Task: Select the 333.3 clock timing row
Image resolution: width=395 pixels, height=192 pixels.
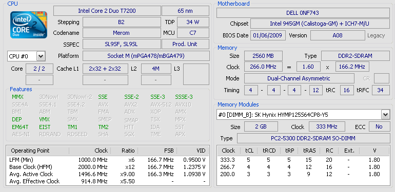Action: coord(303,160)
